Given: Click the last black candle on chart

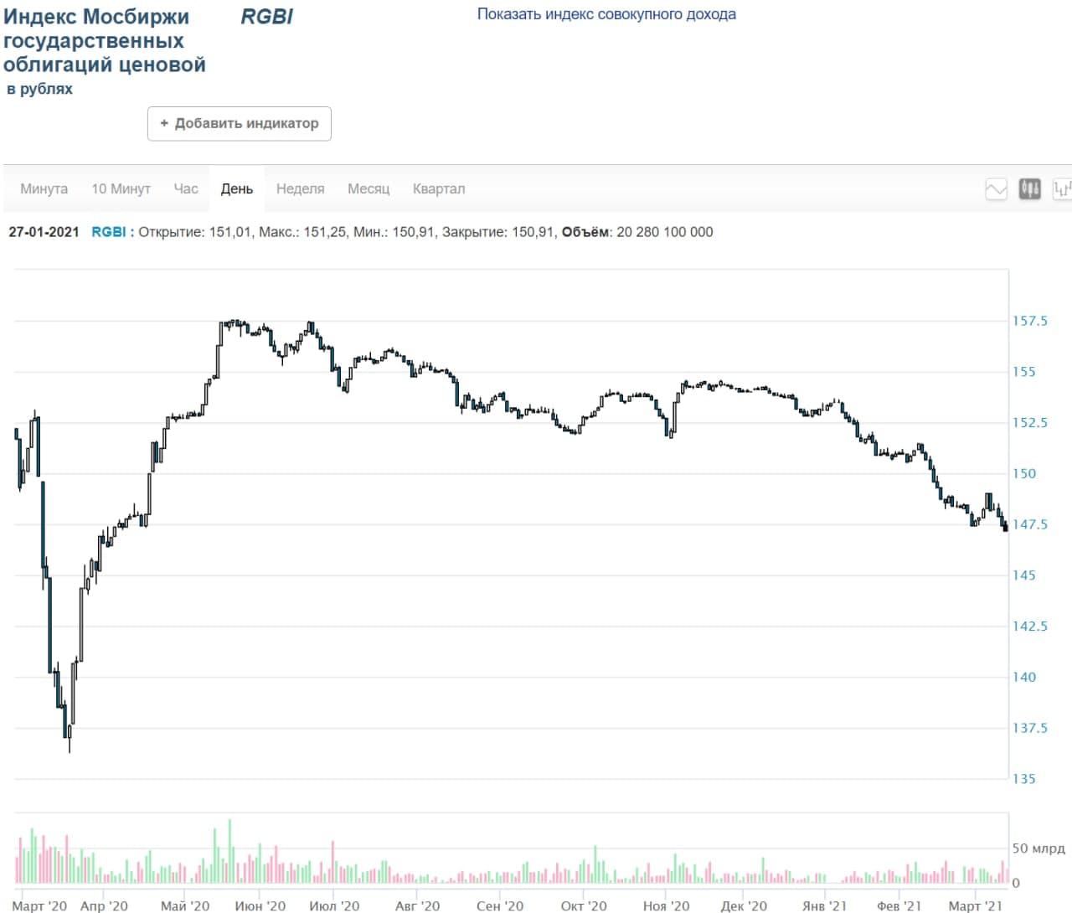Looking at the screenshot, I should click(x=1005, y=527).
